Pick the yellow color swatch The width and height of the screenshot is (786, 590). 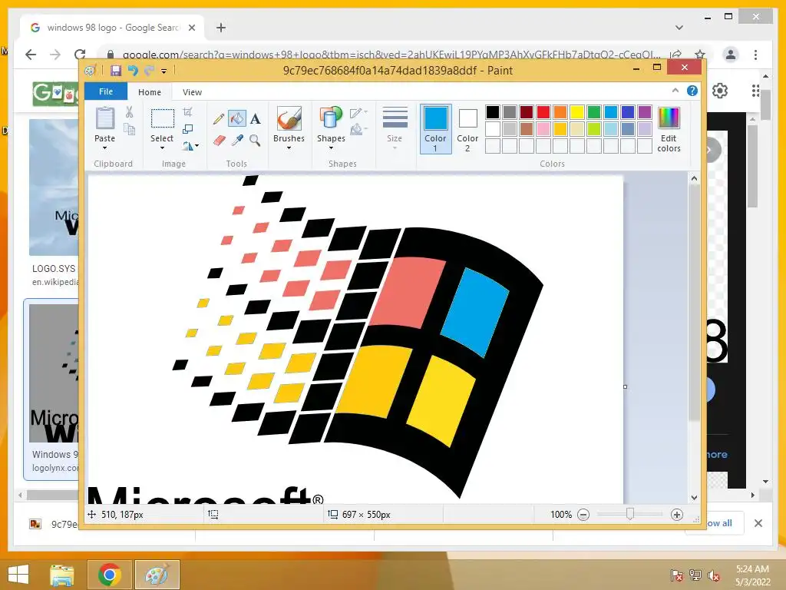coord(577,112)
